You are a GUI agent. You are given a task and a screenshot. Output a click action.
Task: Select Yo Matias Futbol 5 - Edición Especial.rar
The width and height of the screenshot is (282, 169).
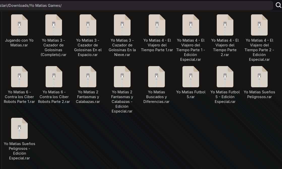click(x=225, y=77)
